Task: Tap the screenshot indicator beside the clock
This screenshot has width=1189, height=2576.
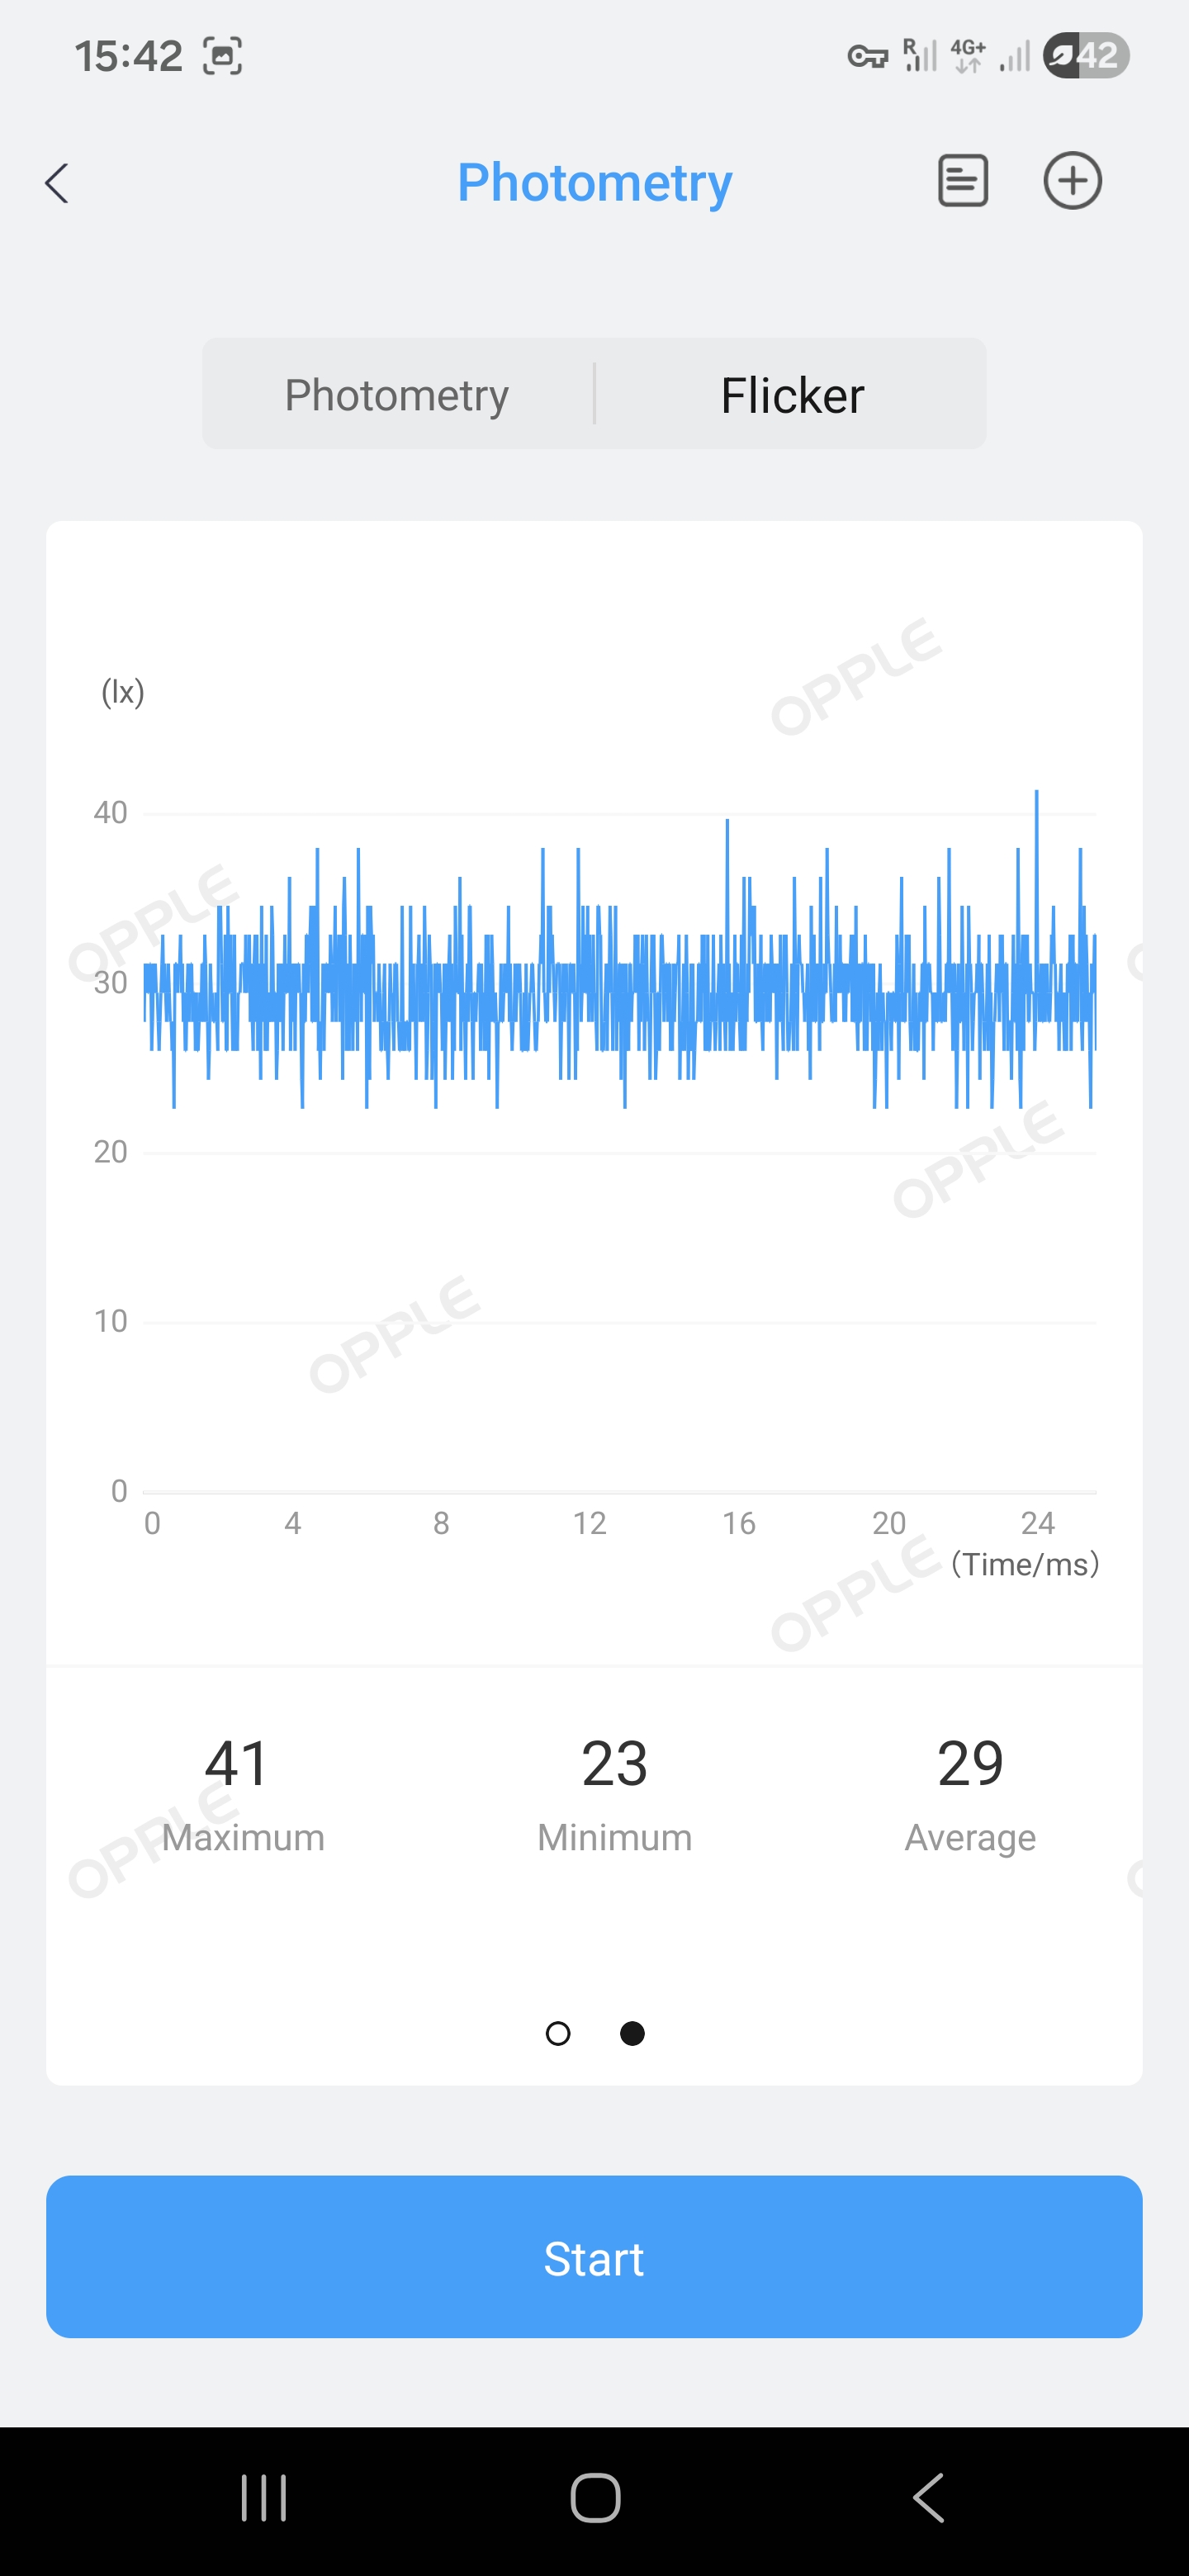Action: [222, 56]
